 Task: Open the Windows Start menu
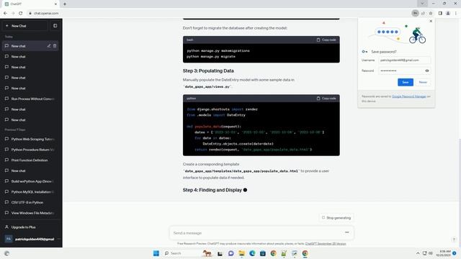click(x=156, y=253)
